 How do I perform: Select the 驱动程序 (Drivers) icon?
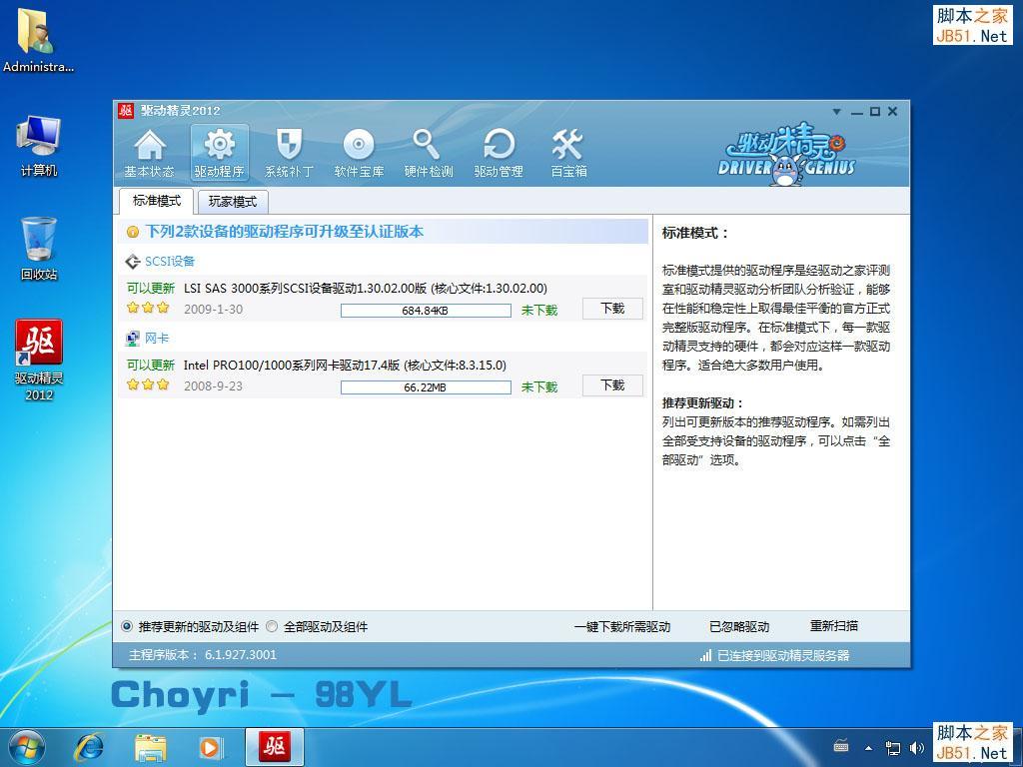pos(219,152)
